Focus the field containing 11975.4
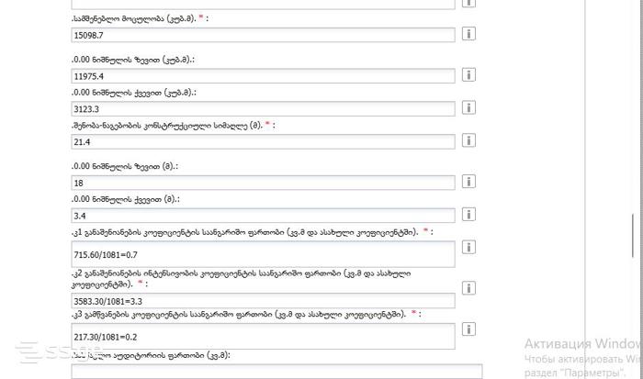This screenshot has width=643, height=379. (263, 76)
